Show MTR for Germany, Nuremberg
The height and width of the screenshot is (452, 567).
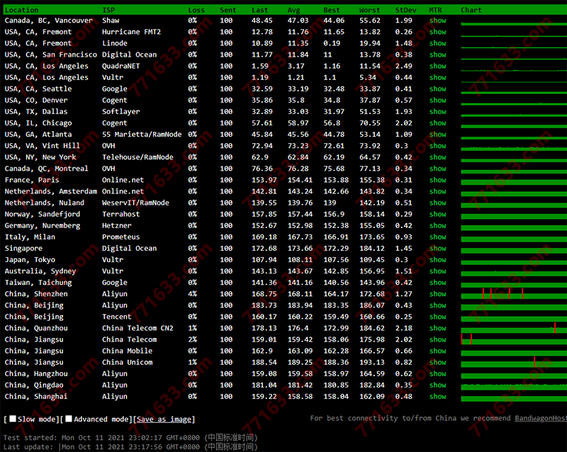437,225
